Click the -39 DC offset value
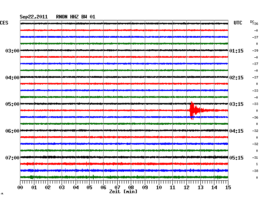260x198 pixels. (x=255, y=51)
